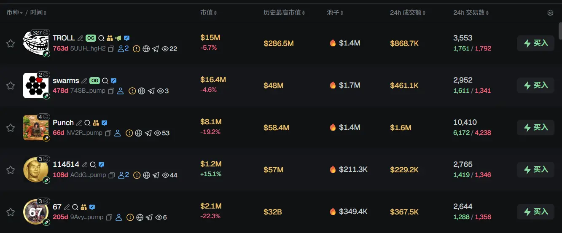Click the 买入 button for 114514
This screenshot has height=233, width=562.
click(x=535, y=169)
